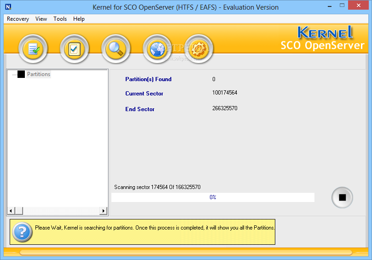372x260 pixels.
Task: Open the Tools menu
Action: pyautogui.click(x=60, y=19)
